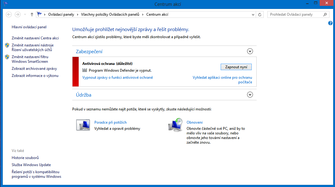Click the Údržba section heading

pos(84,95)
